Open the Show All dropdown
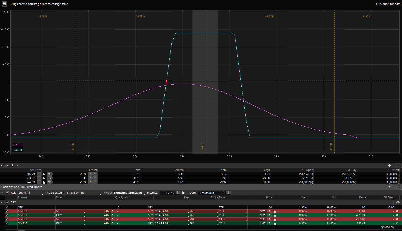This screenshot has width=402, height=231. point(30,193)
